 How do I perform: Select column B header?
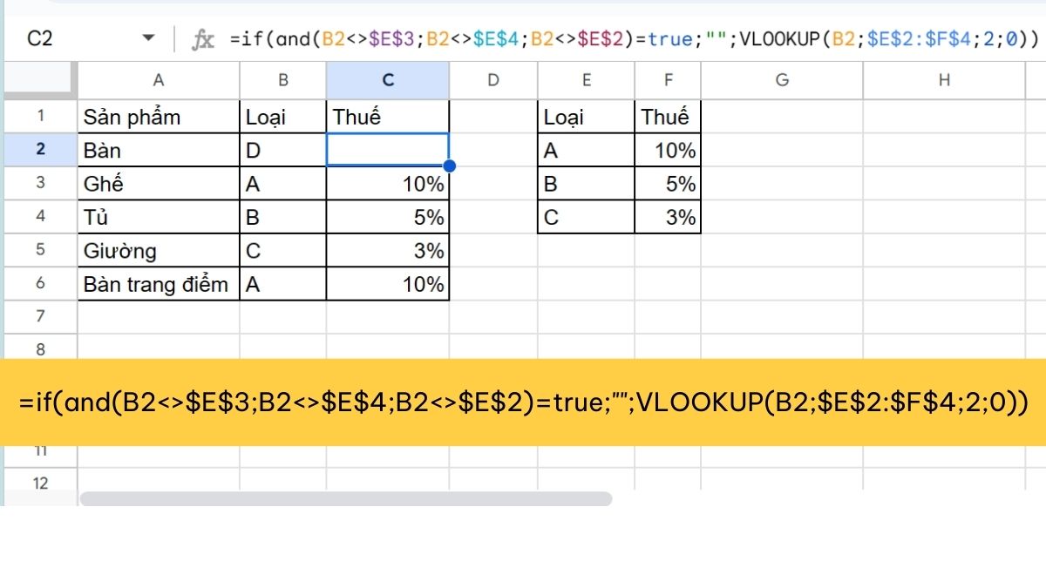pos(283,80)
